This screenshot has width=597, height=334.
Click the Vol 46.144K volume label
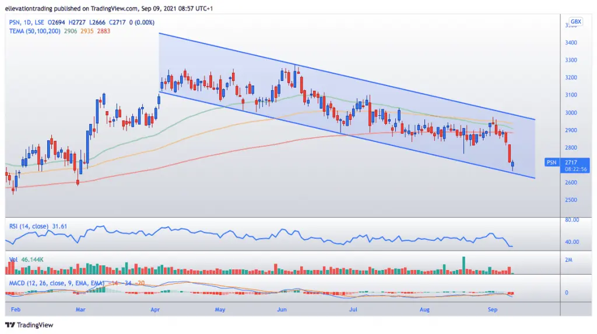click(26, 260)
